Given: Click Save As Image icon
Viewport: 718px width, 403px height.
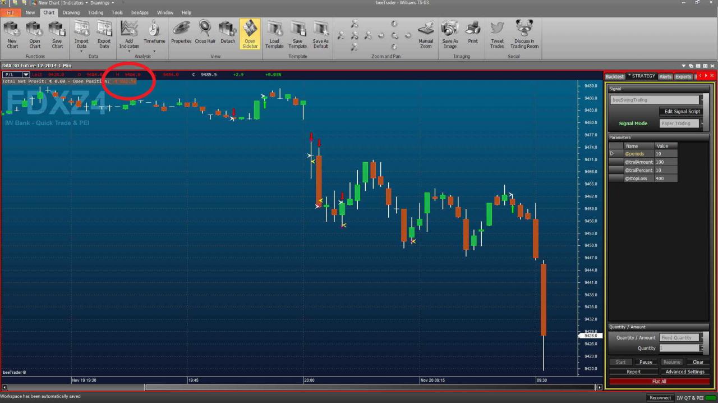Looking at the screenshot, I should pos(450,35).
